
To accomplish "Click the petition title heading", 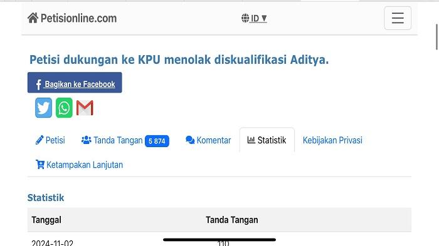I will (x=179, y=59).
